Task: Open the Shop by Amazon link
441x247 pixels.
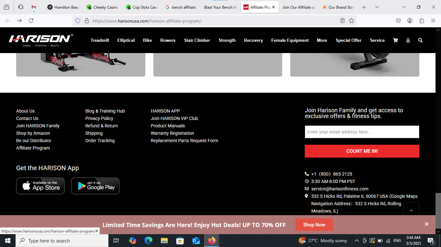Action: click(33, 133)
